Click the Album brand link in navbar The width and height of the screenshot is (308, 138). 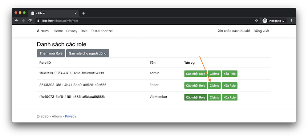pos(43,31)
